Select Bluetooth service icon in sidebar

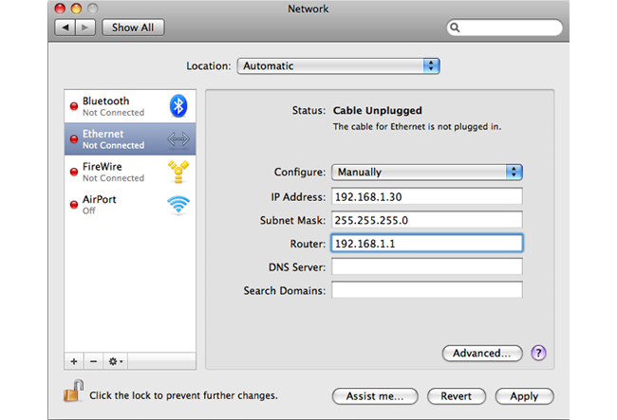click(x=178, y=106)
